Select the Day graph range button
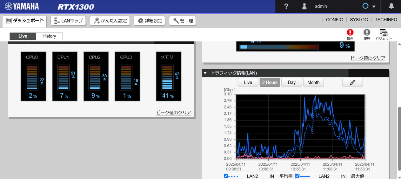401x179 pixels. [291, 82]
